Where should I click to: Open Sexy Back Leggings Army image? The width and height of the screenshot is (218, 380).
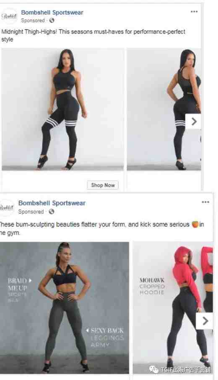pos(64,308)
